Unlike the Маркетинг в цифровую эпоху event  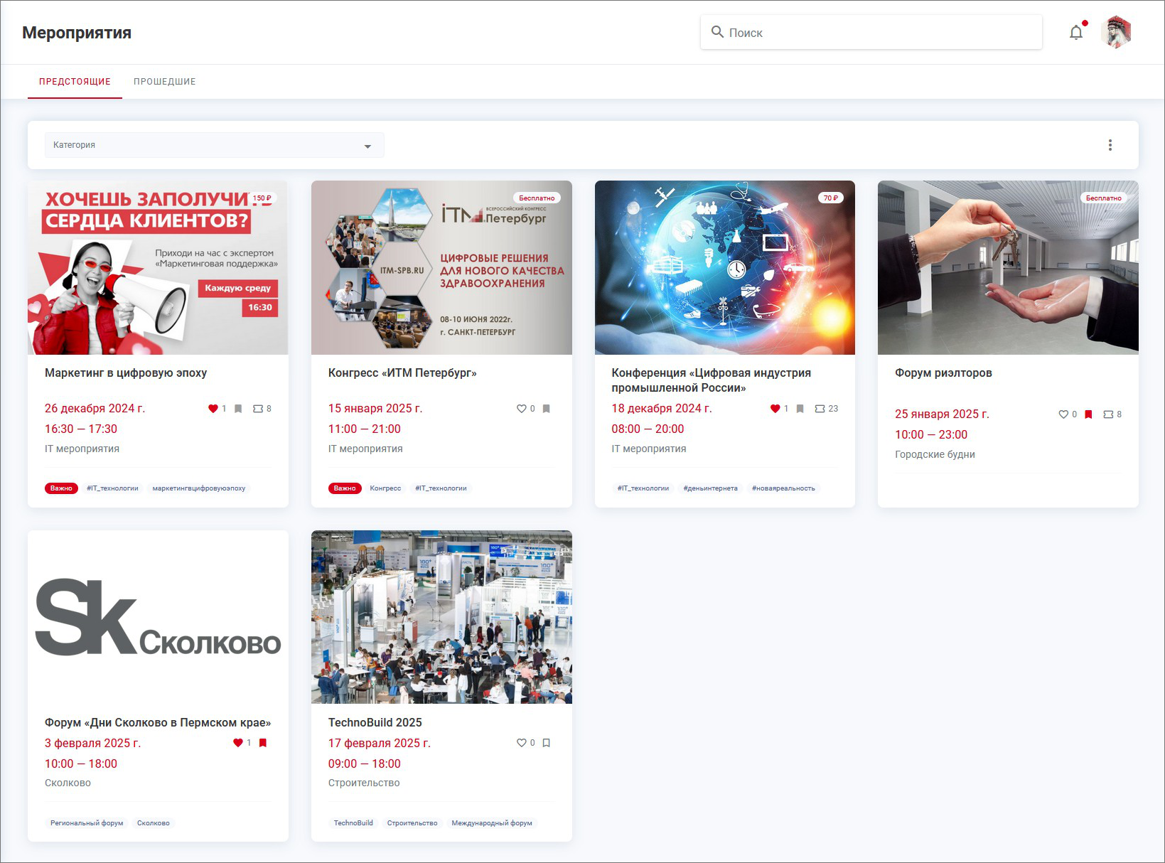pyautogui.click(x=213, y=409)
